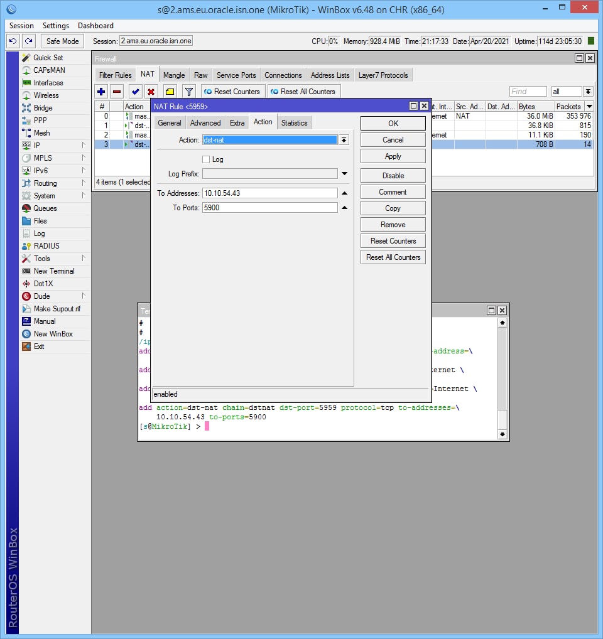Switch to Connections tab
The height and width of the screenshot is (639, 603).
pos(283,75)
